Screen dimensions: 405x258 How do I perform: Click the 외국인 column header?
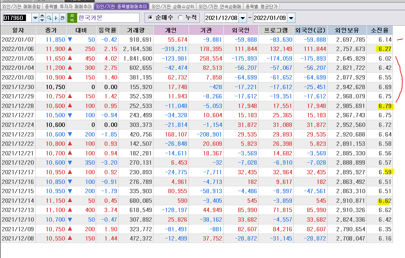click(x=241, y=30)
